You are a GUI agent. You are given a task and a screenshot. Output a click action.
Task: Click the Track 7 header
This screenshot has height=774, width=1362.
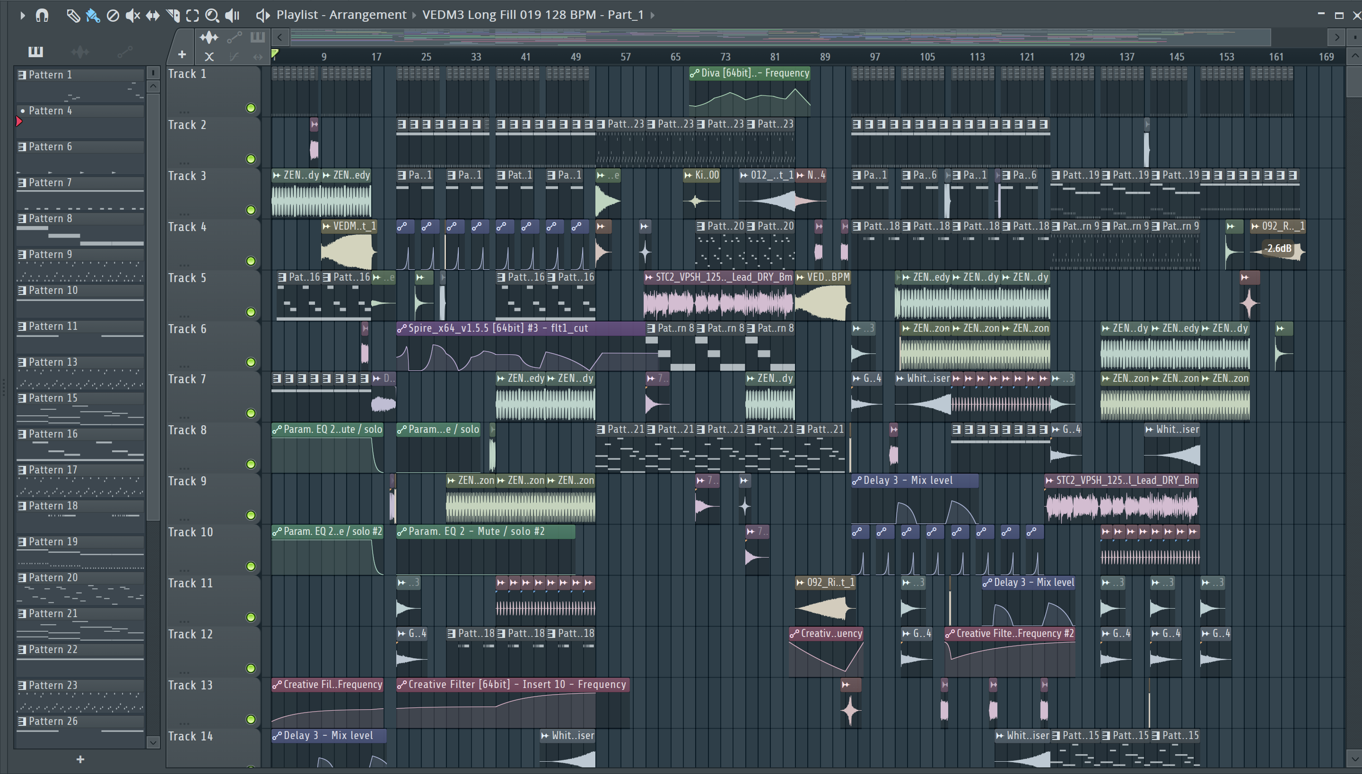click(213, 396)
